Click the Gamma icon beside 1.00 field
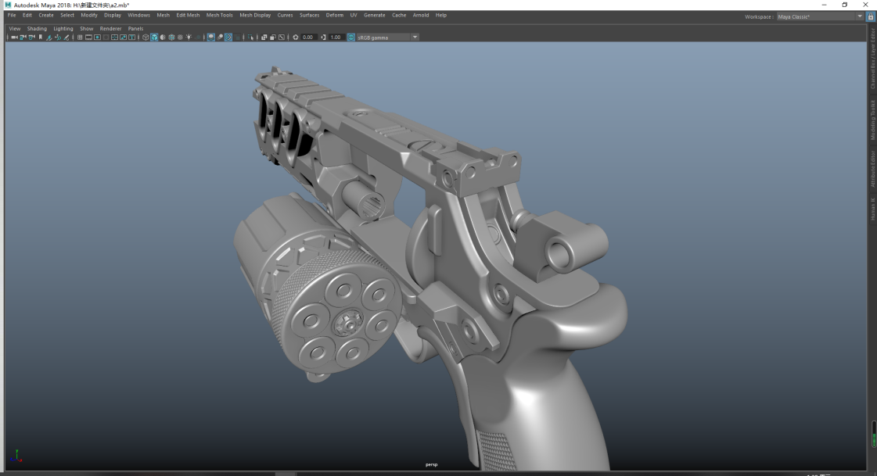The image size is (877, 476). coord(324,38)
